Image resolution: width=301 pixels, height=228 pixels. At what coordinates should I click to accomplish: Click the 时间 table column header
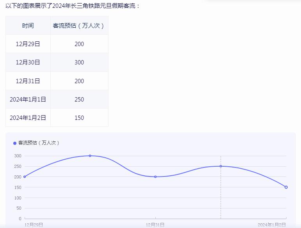tap(28, 26)
